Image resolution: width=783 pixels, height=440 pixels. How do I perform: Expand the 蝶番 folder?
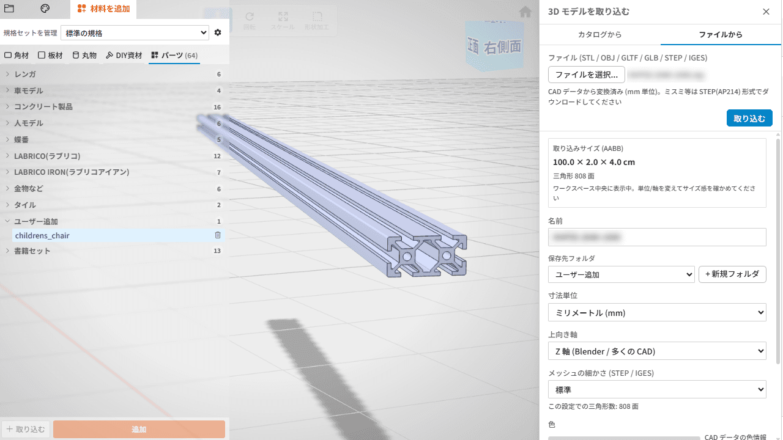pyautogui.click(x=114, y=139)
